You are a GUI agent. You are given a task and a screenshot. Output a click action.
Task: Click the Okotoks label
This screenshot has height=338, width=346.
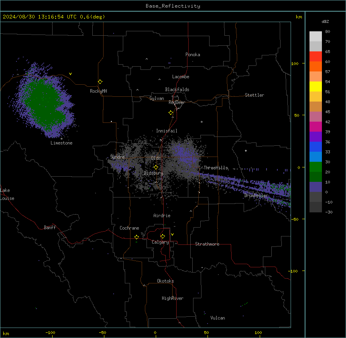[x=165, y=281]
